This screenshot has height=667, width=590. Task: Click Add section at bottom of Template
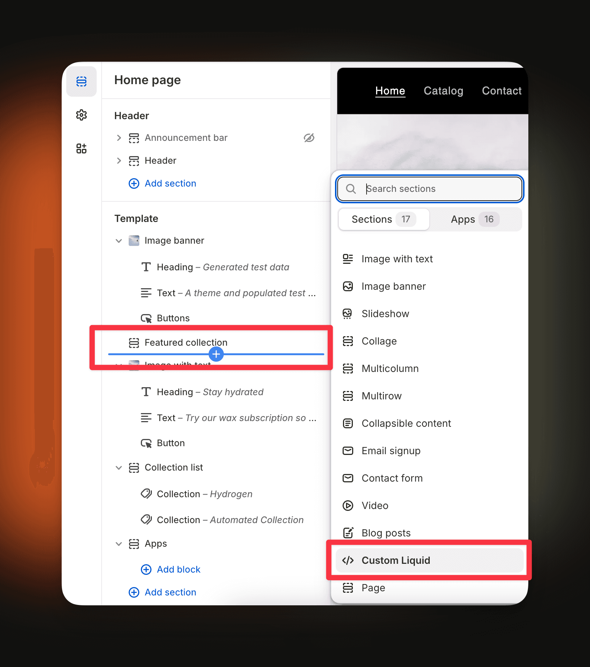pyautogui.click(x=163, y=592)
